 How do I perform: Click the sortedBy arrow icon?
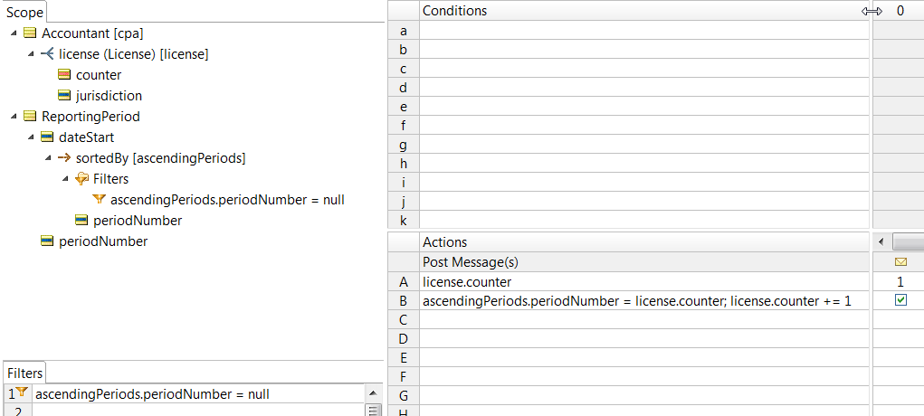point(64,158)
